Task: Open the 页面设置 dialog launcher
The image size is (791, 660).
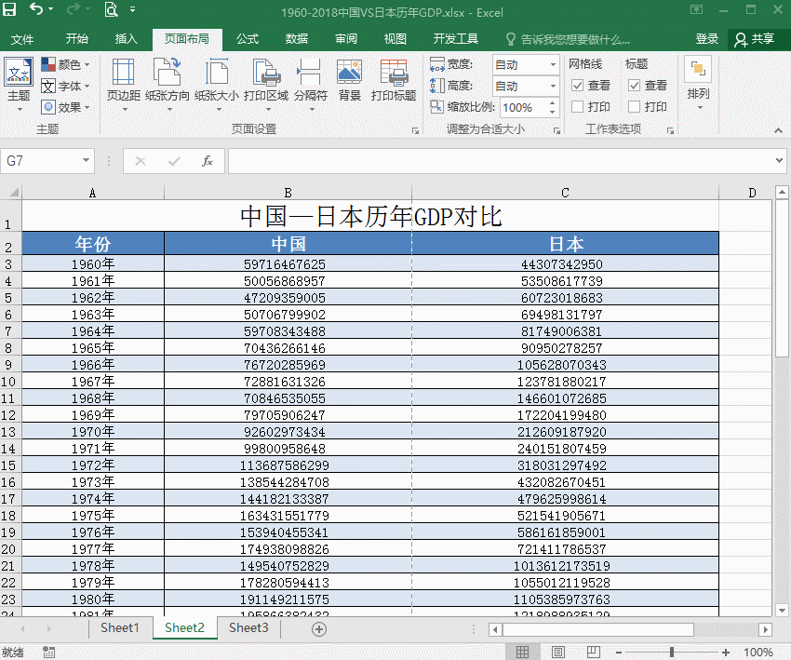Action: (416, 130)
